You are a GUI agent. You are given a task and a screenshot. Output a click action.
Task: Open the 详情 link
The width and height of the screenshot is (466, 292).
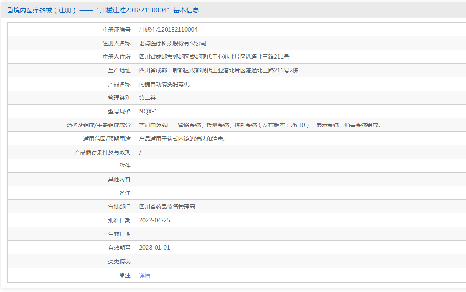coord(144,276)
